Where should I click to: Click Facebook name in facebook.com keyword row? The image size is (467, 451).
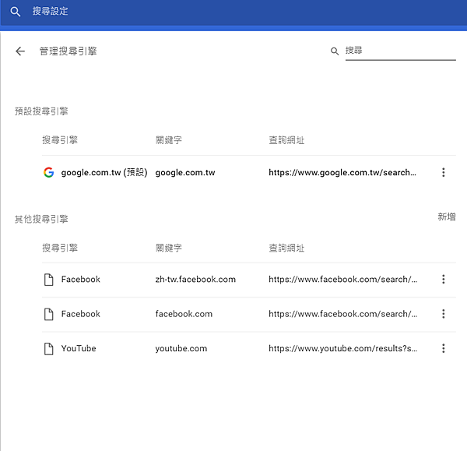pos(81,314)
